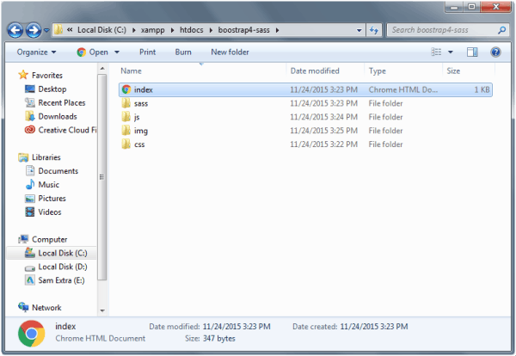The height and width of the screenshot is (356, 516).
Task: Select the sass folder icon
Action: tap(126, 102)
